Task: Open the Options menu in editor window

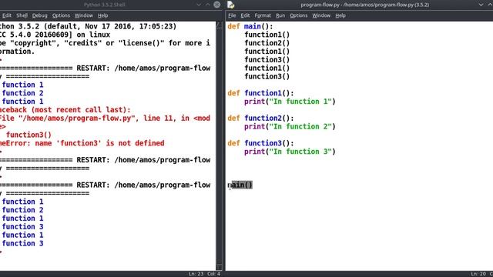Action: [x=298, y=15]
